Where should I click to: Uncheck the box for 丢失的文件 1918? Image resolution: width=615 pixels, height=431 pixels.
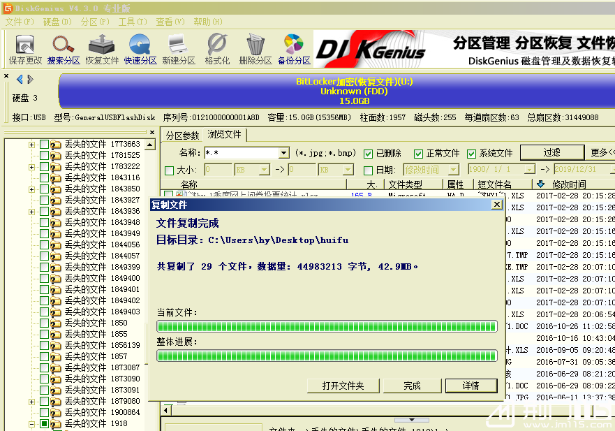(x=44, y=424)
